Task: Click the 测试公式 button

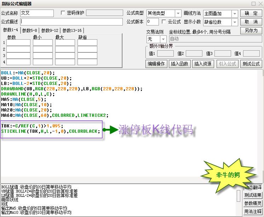Action: click(x=251, y=64)
